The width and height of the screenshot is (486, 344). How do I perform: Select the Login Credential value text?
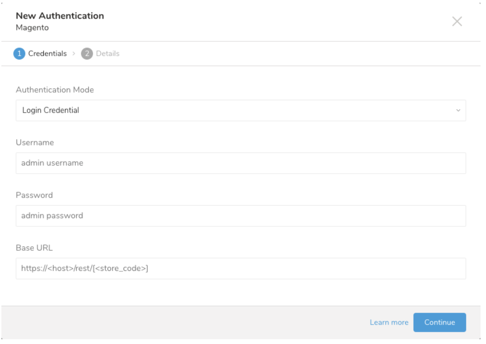[x=51, y=110]
